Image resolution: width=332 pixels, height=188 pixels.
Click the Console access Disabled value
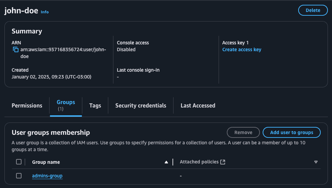[126, 49]
